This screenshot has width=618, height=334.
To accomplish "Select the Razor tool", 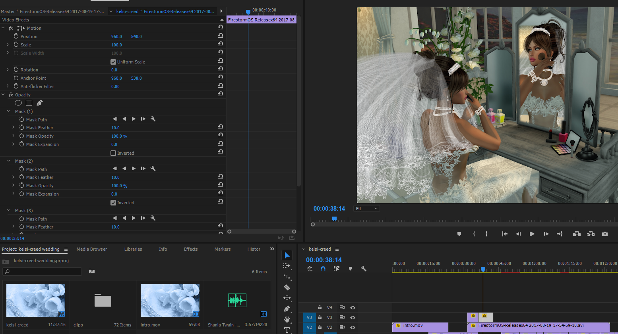I will pos(287,287).
